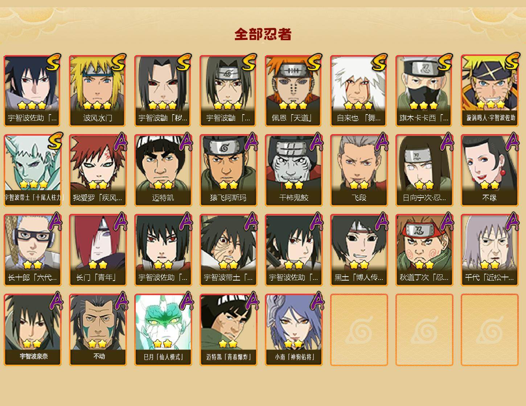The width and height of the screenshot is (526, 406).
Task: Select the 巳月「仙人模式」 card
Action: point(163,330)
